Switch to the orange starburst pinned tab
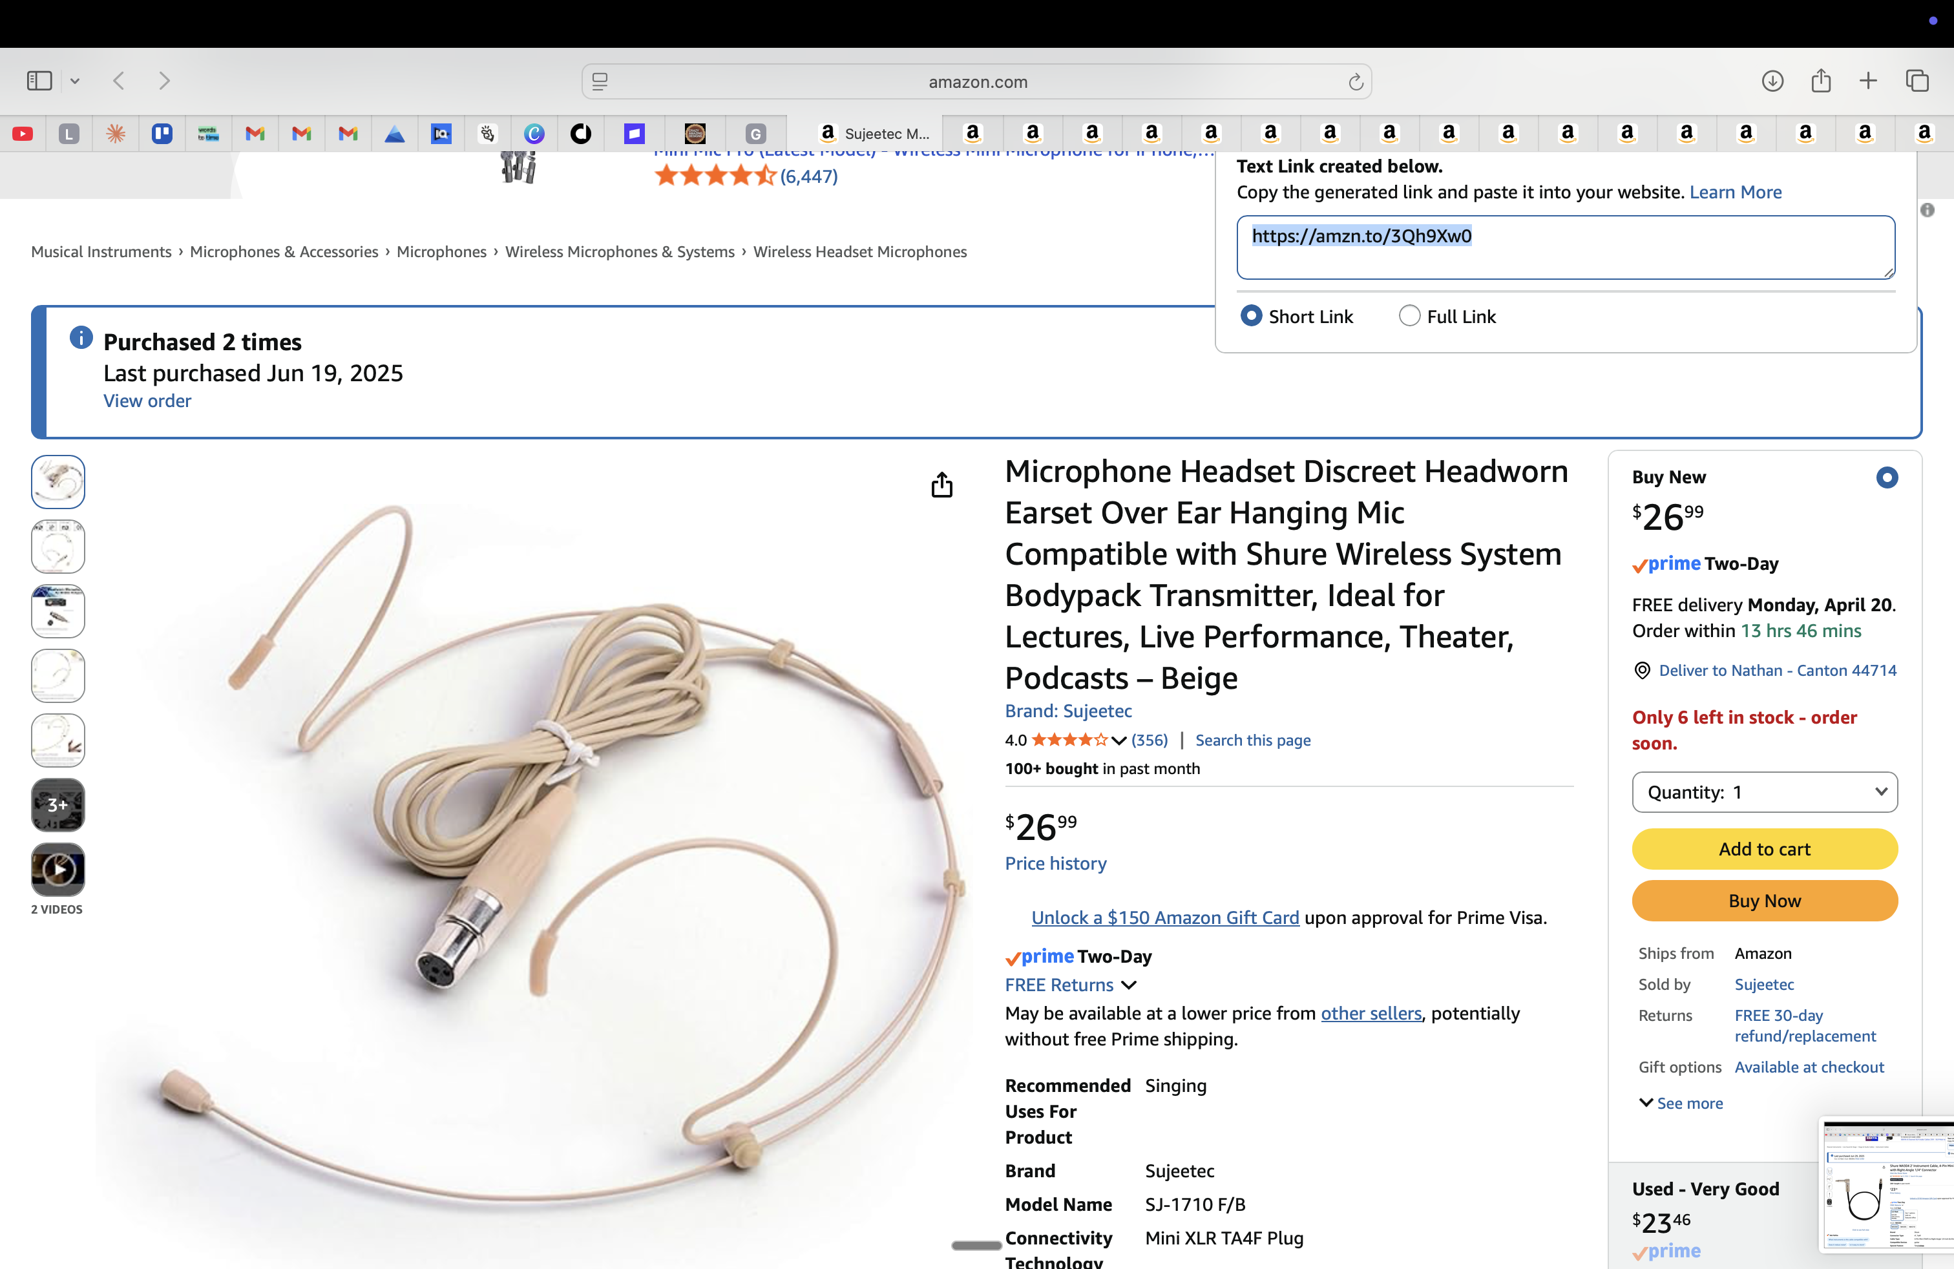This screenshot has height=1269, width=1954. coord(116,134)
